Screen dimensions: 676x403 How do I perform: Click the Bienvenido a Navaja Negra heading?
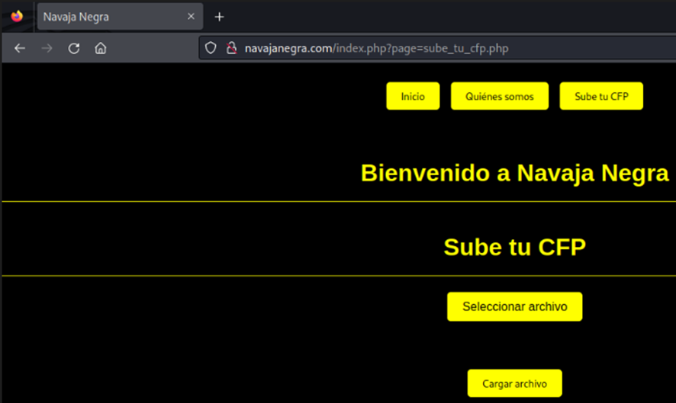(x=514, y=173)
